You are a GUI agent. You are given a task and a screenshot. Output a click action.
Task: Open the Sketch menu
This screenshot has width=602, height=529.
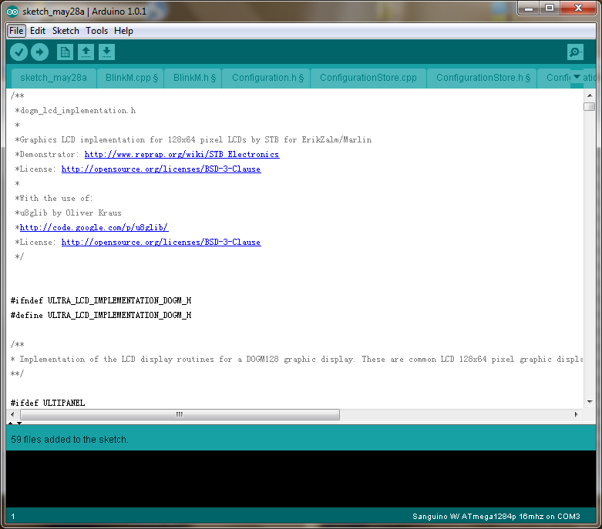click(66, 31)
